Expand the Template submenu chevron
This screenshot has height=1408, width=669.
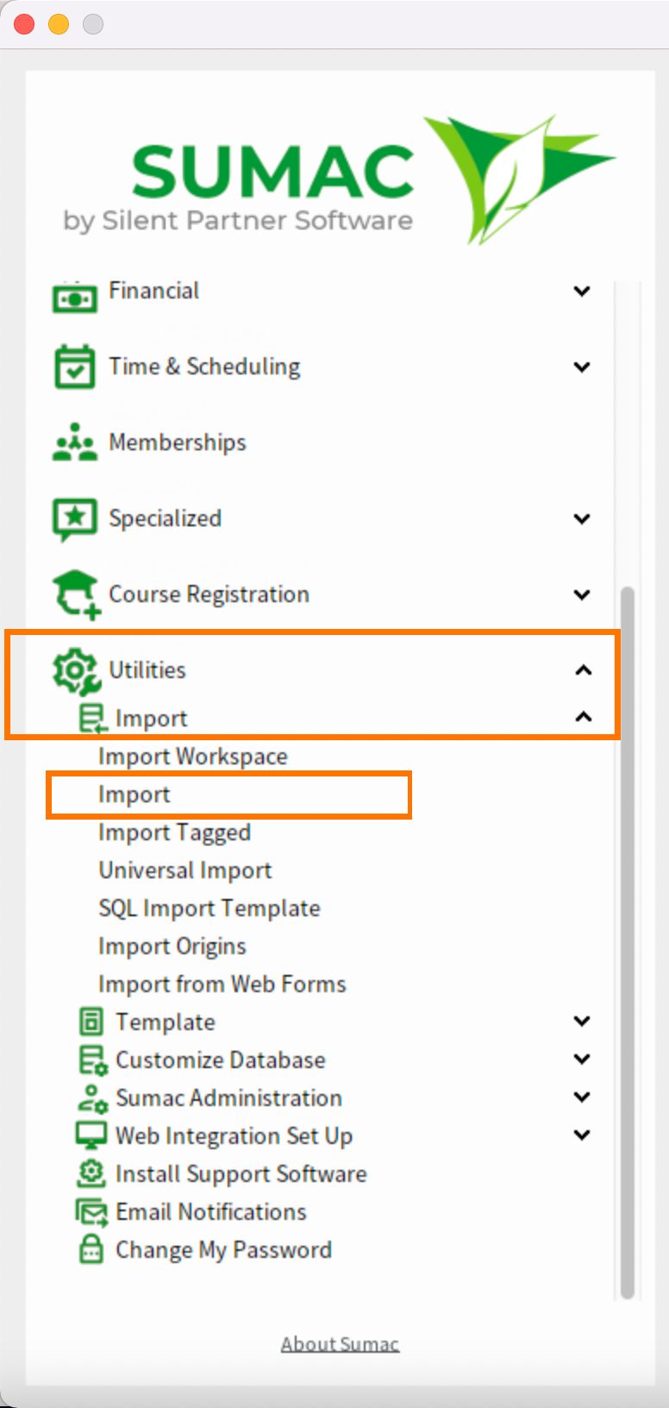pos(583,1021)
